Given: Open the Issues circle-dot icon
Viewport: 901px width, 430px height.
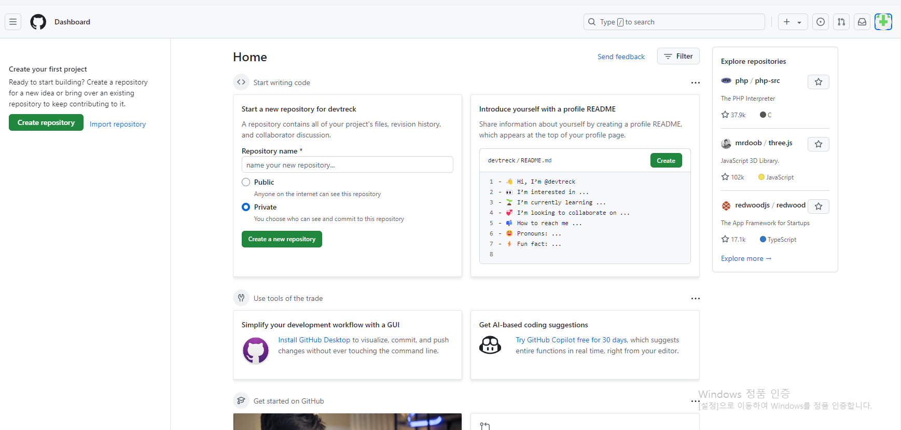Looking at the screenshot, I should coord(821,22).
